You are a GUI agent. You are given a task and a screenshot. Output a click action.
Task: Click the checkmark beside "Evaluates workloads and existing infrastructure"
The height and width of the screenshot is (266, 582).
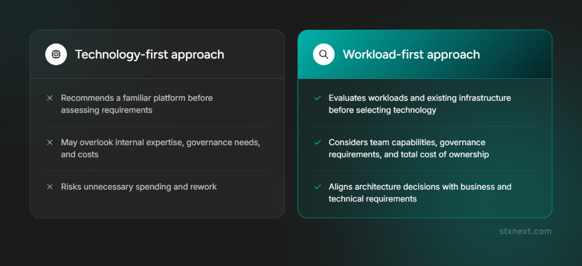pyautogui.click(x=317, y=98)
